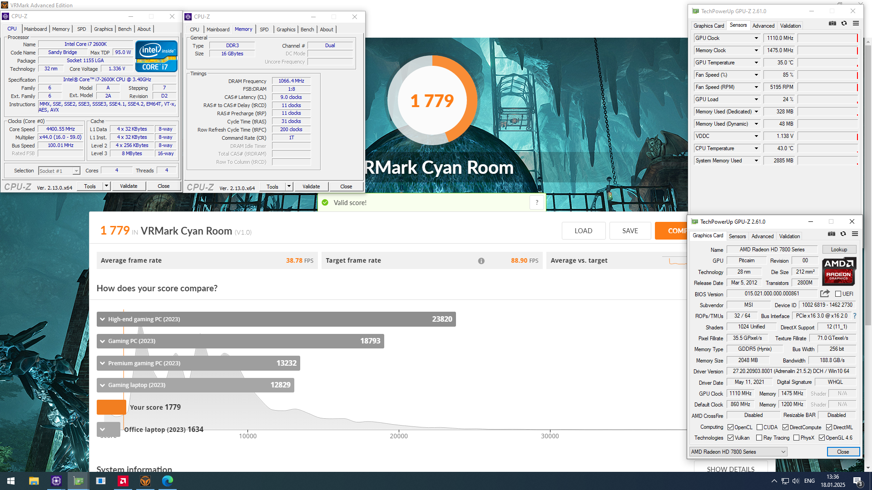Click the circular 1 779 score gauge
The width and height of the screenshot is (872, 490).
click(x=432, y=100)
